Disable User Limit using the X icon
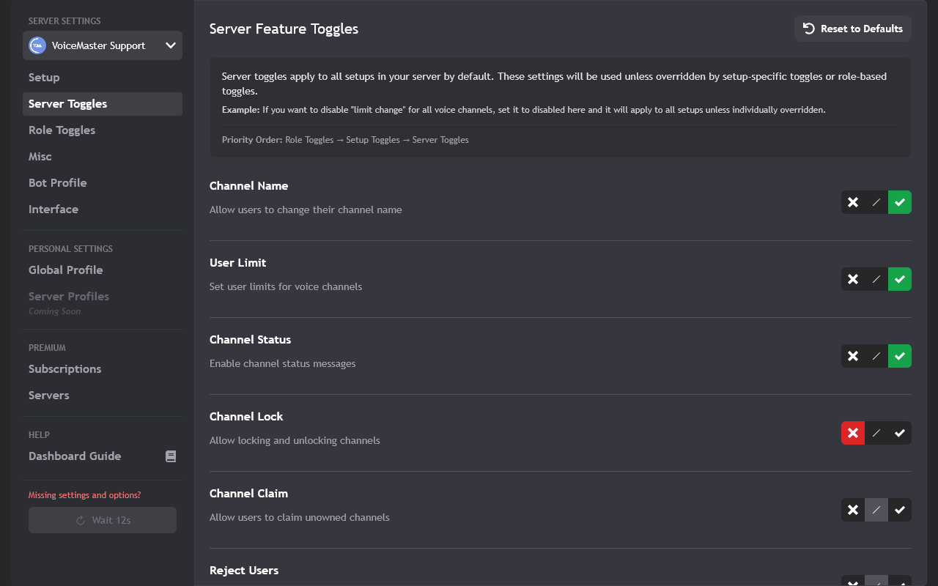 852,279
